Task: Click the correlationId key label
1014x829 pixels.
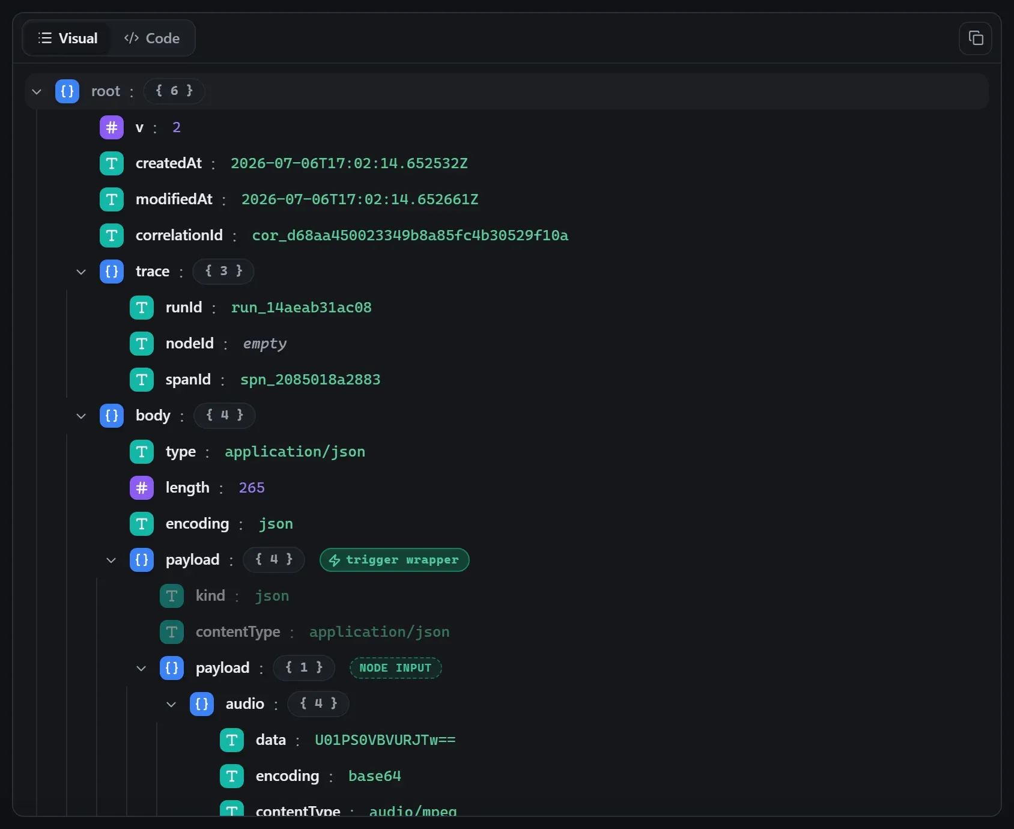Action: [179, 235]
